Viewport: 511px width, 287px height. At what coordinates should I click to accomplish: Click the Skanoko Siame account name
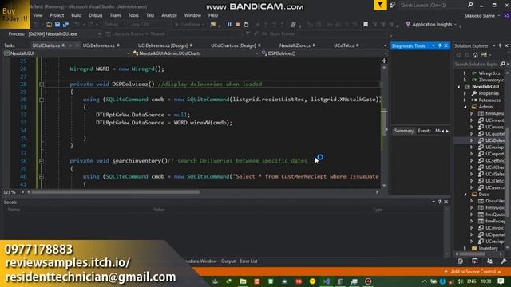click(x=479, y=16)
